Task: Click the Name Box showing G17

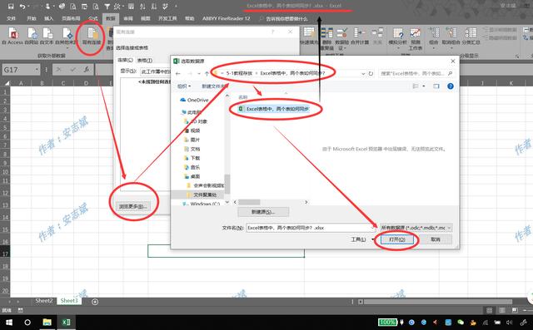Action: point(21,70)
